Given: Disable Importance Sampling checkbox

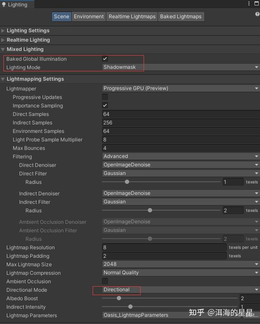Looking at the screenshot, I should point(105,105).
